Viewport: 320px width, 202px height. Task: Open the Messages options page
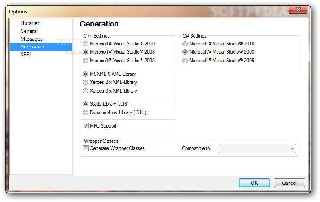pyautogui.click(x=32, y=39)
